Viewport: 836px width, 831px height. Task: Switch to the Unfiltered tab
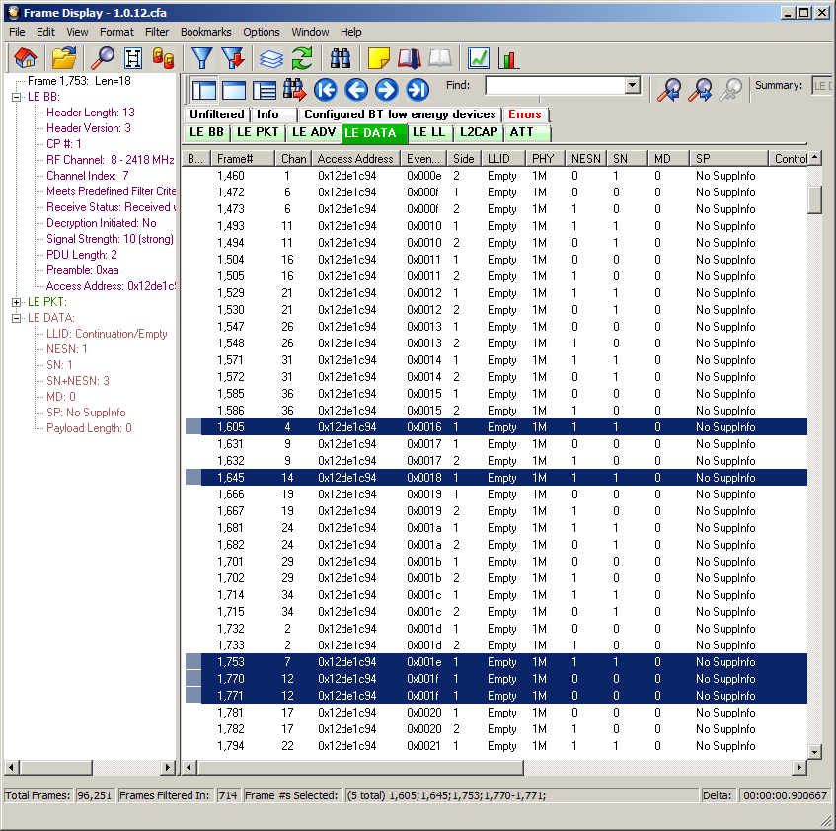216,114
